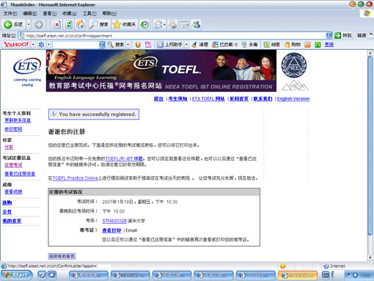Screen dimensions: 374x281
Task: Click the 查看打印 admission ticket link
Action: (x=111, y=230)
